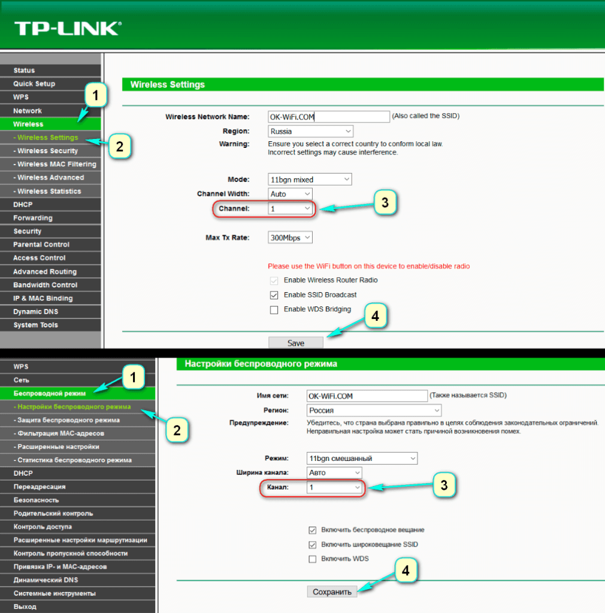Open the Region dropdown set to Russia

tap(310, 131)
